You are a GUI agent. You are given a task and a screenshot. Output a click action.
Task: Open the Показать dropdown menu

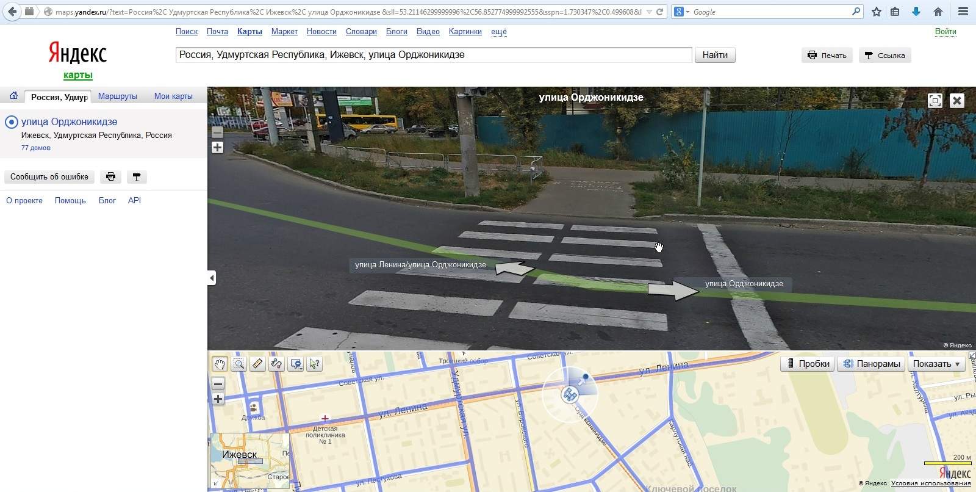pyautogui.click(x=936, y=364)
